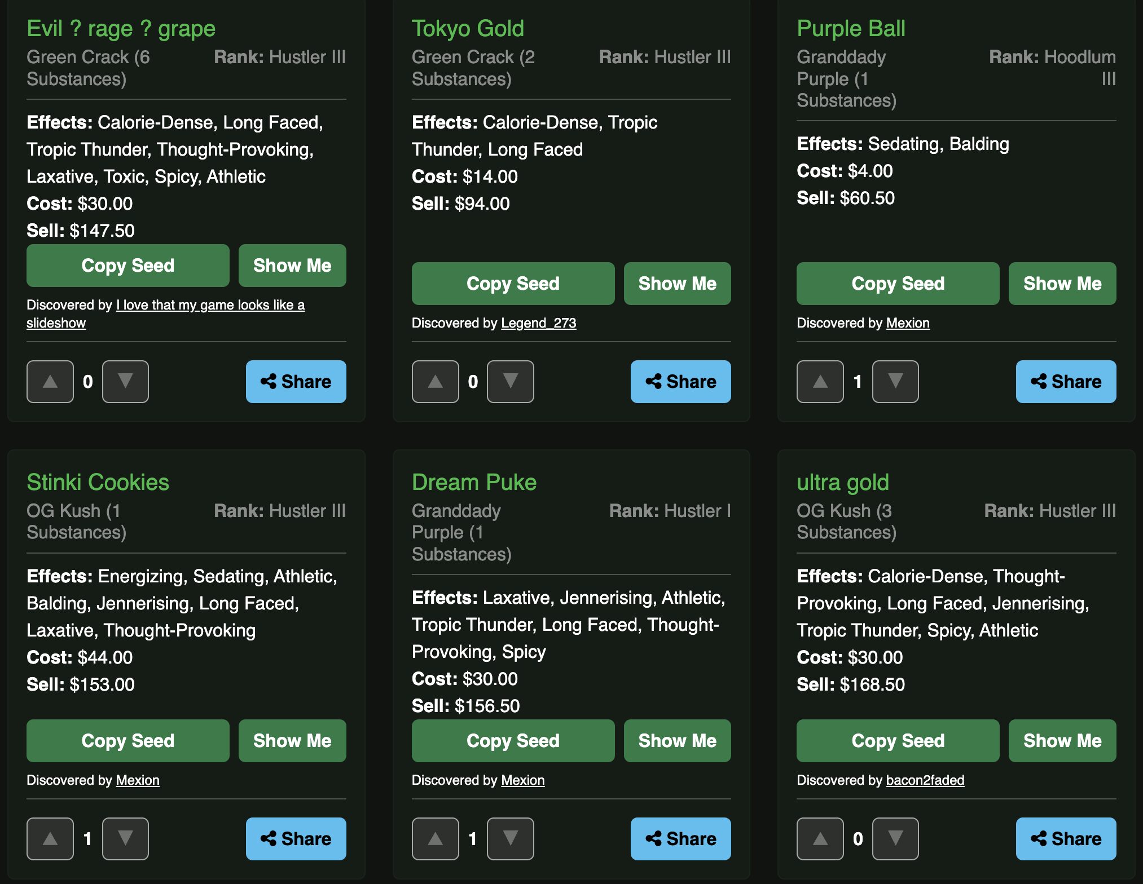
Task: Upvote the Tokyo Gold recipe
Action: click(435, 382)
